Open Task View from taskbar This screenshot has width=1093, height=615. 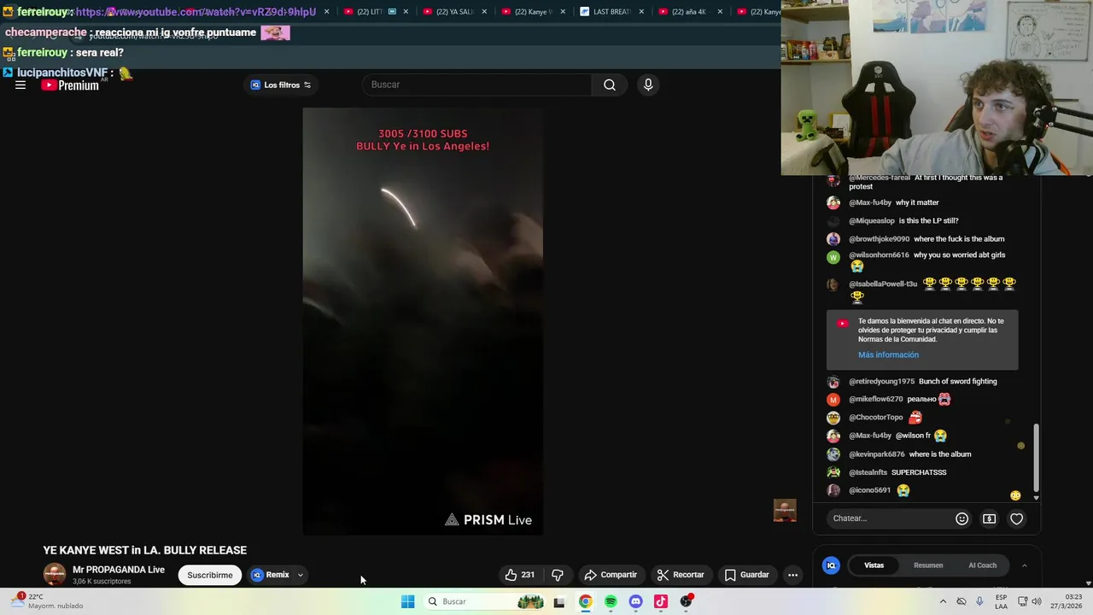[559, 601]
